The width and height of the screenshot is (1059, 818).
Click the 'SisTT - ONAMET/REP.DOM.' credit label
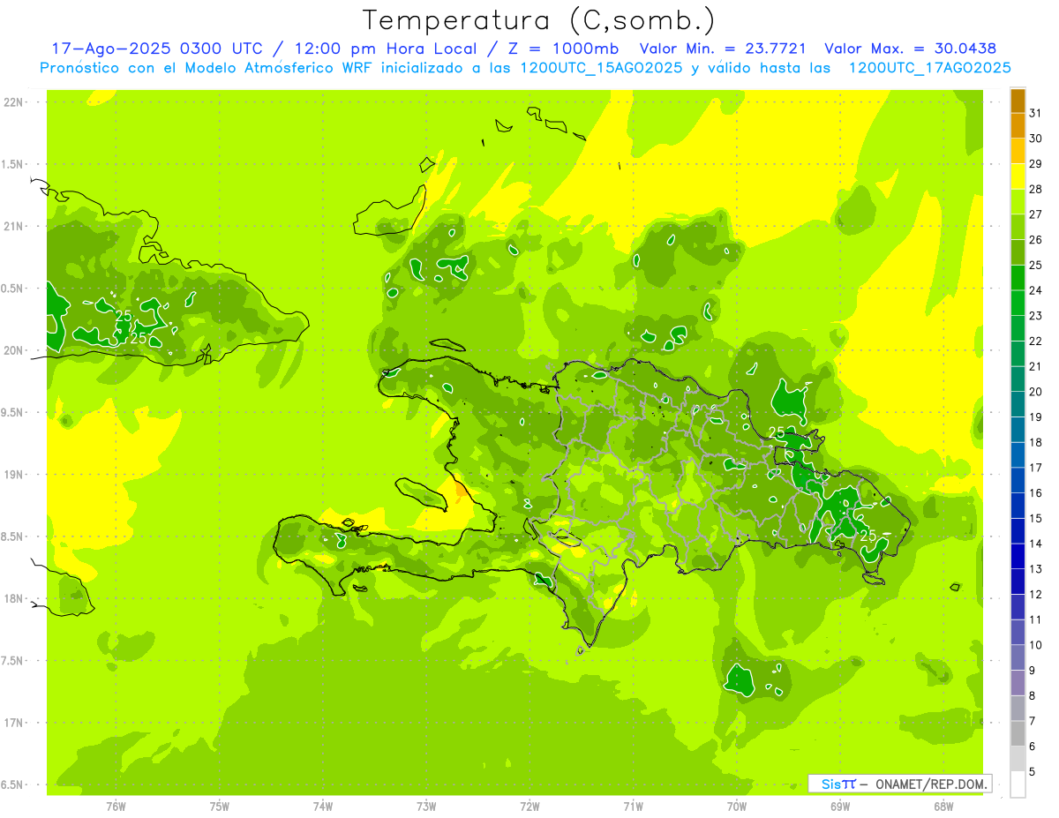[900, 784]
